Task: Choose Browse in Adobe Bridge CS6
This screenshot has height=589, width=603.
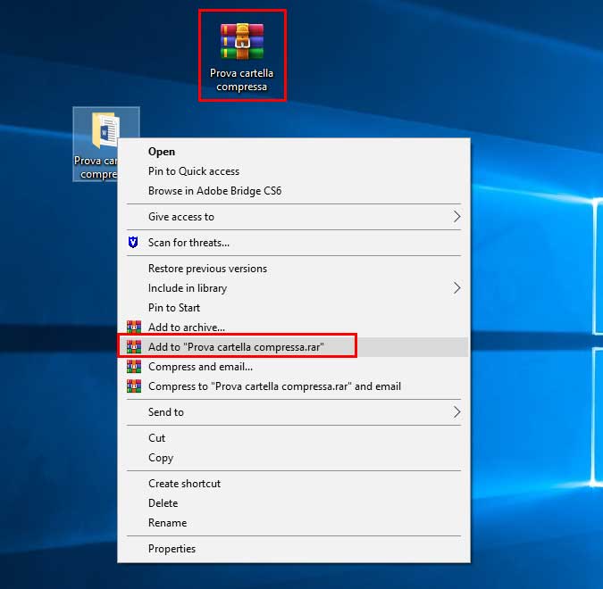Action: (x=294, y=191)
